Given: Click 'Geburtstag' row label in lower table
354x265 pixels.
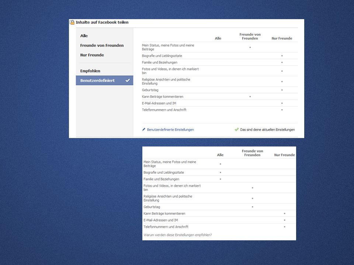Looking at the screenshot, I should (x=152, y=207).
